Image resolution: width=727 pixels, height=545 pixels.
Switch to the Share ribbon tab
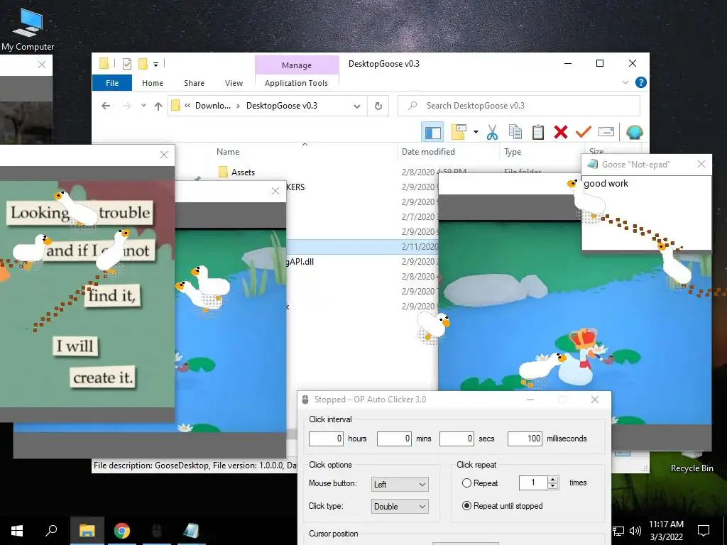click(194, 83)
